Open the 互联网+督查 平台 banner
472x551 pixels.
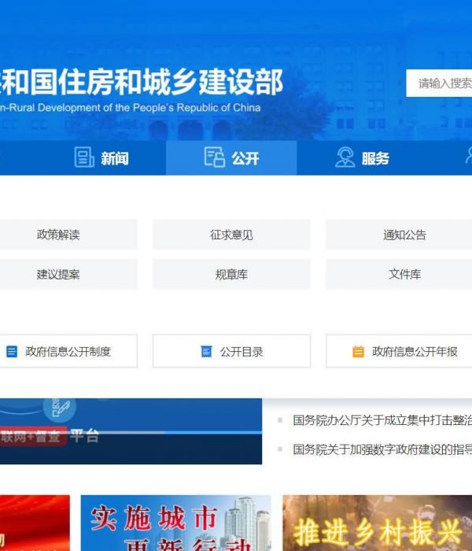(x=131, y=431)
